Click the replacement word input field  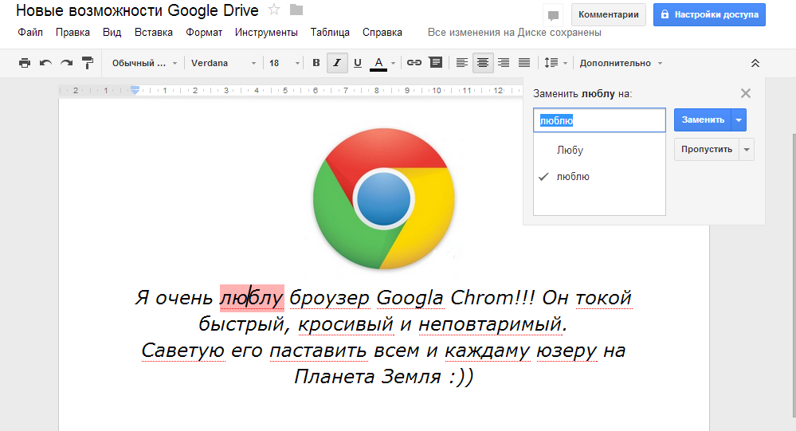599,120
